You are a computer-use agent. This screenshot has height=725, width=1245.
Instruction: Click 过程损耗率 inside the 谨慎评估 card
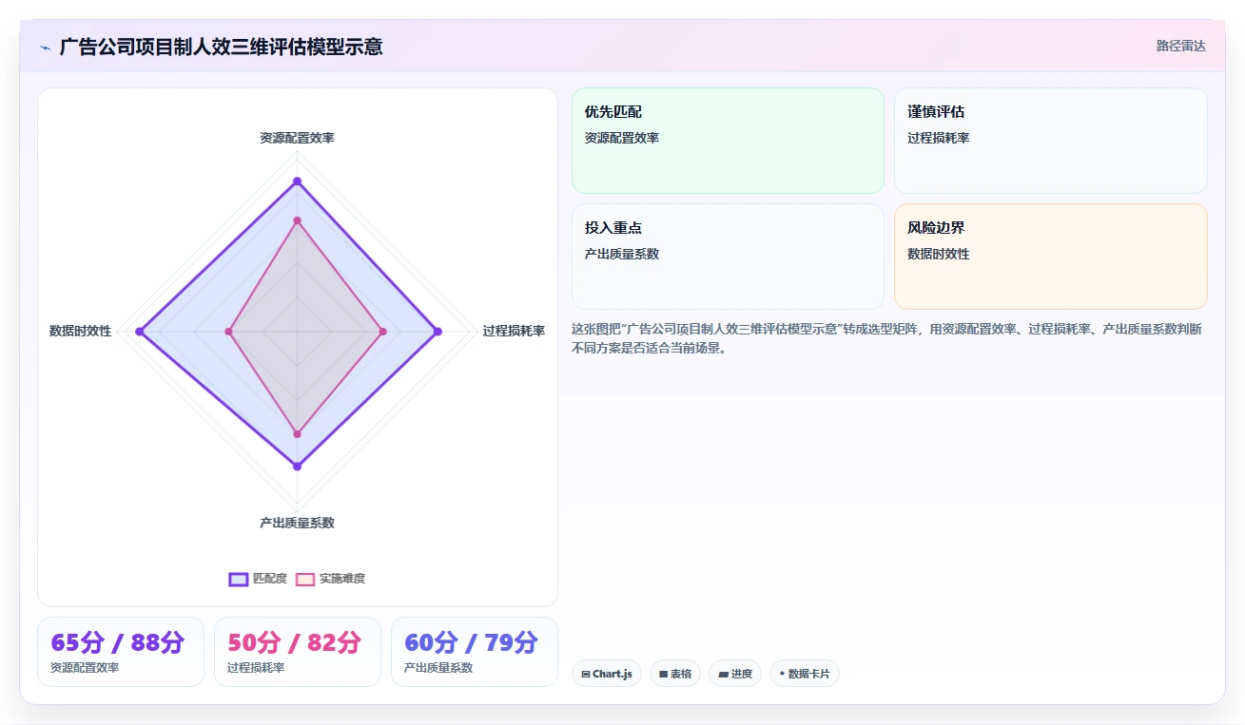point(939,138)
